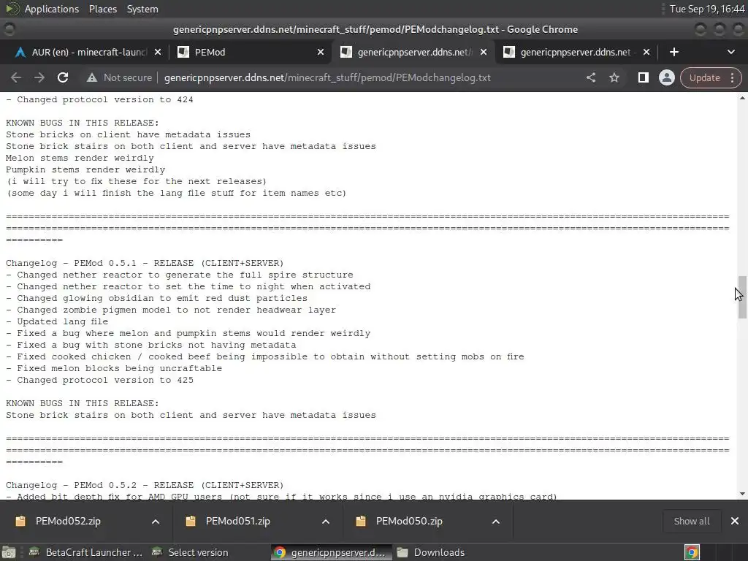Expand options for PEMod050.zip download
Viewport: 748px width, 561px height.
pos(496,522)
